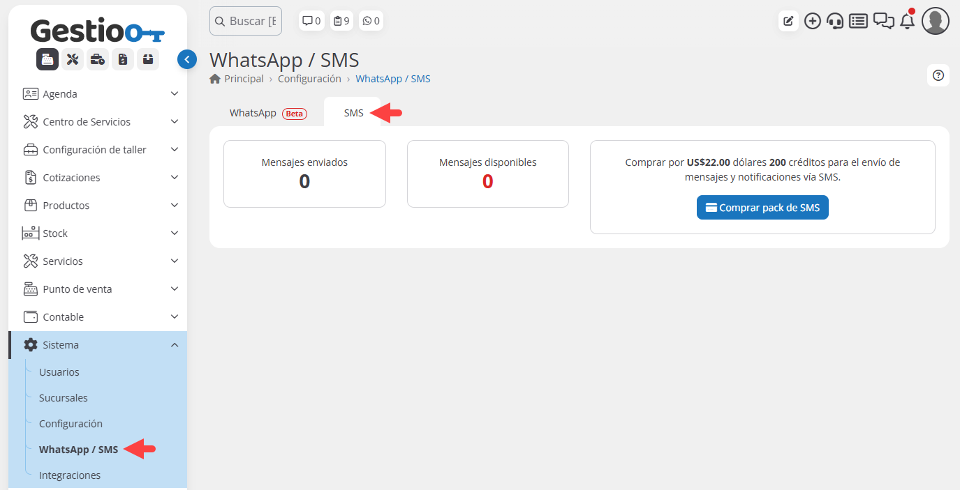This screenshot has width=960, height=490.
Task: Open the headset support icon
Action: tap(835, 21)
